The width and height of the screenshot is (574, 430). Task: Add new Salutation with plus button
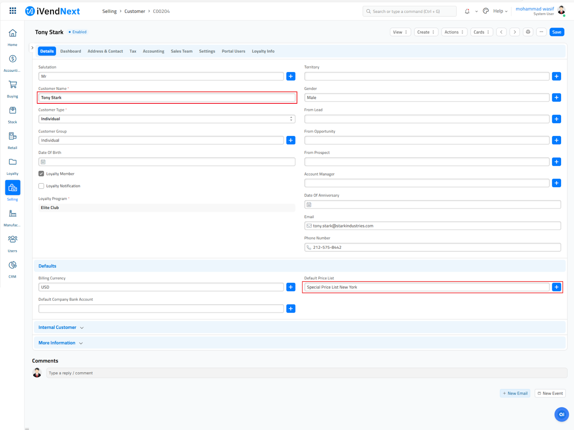(x=291, y=76)
